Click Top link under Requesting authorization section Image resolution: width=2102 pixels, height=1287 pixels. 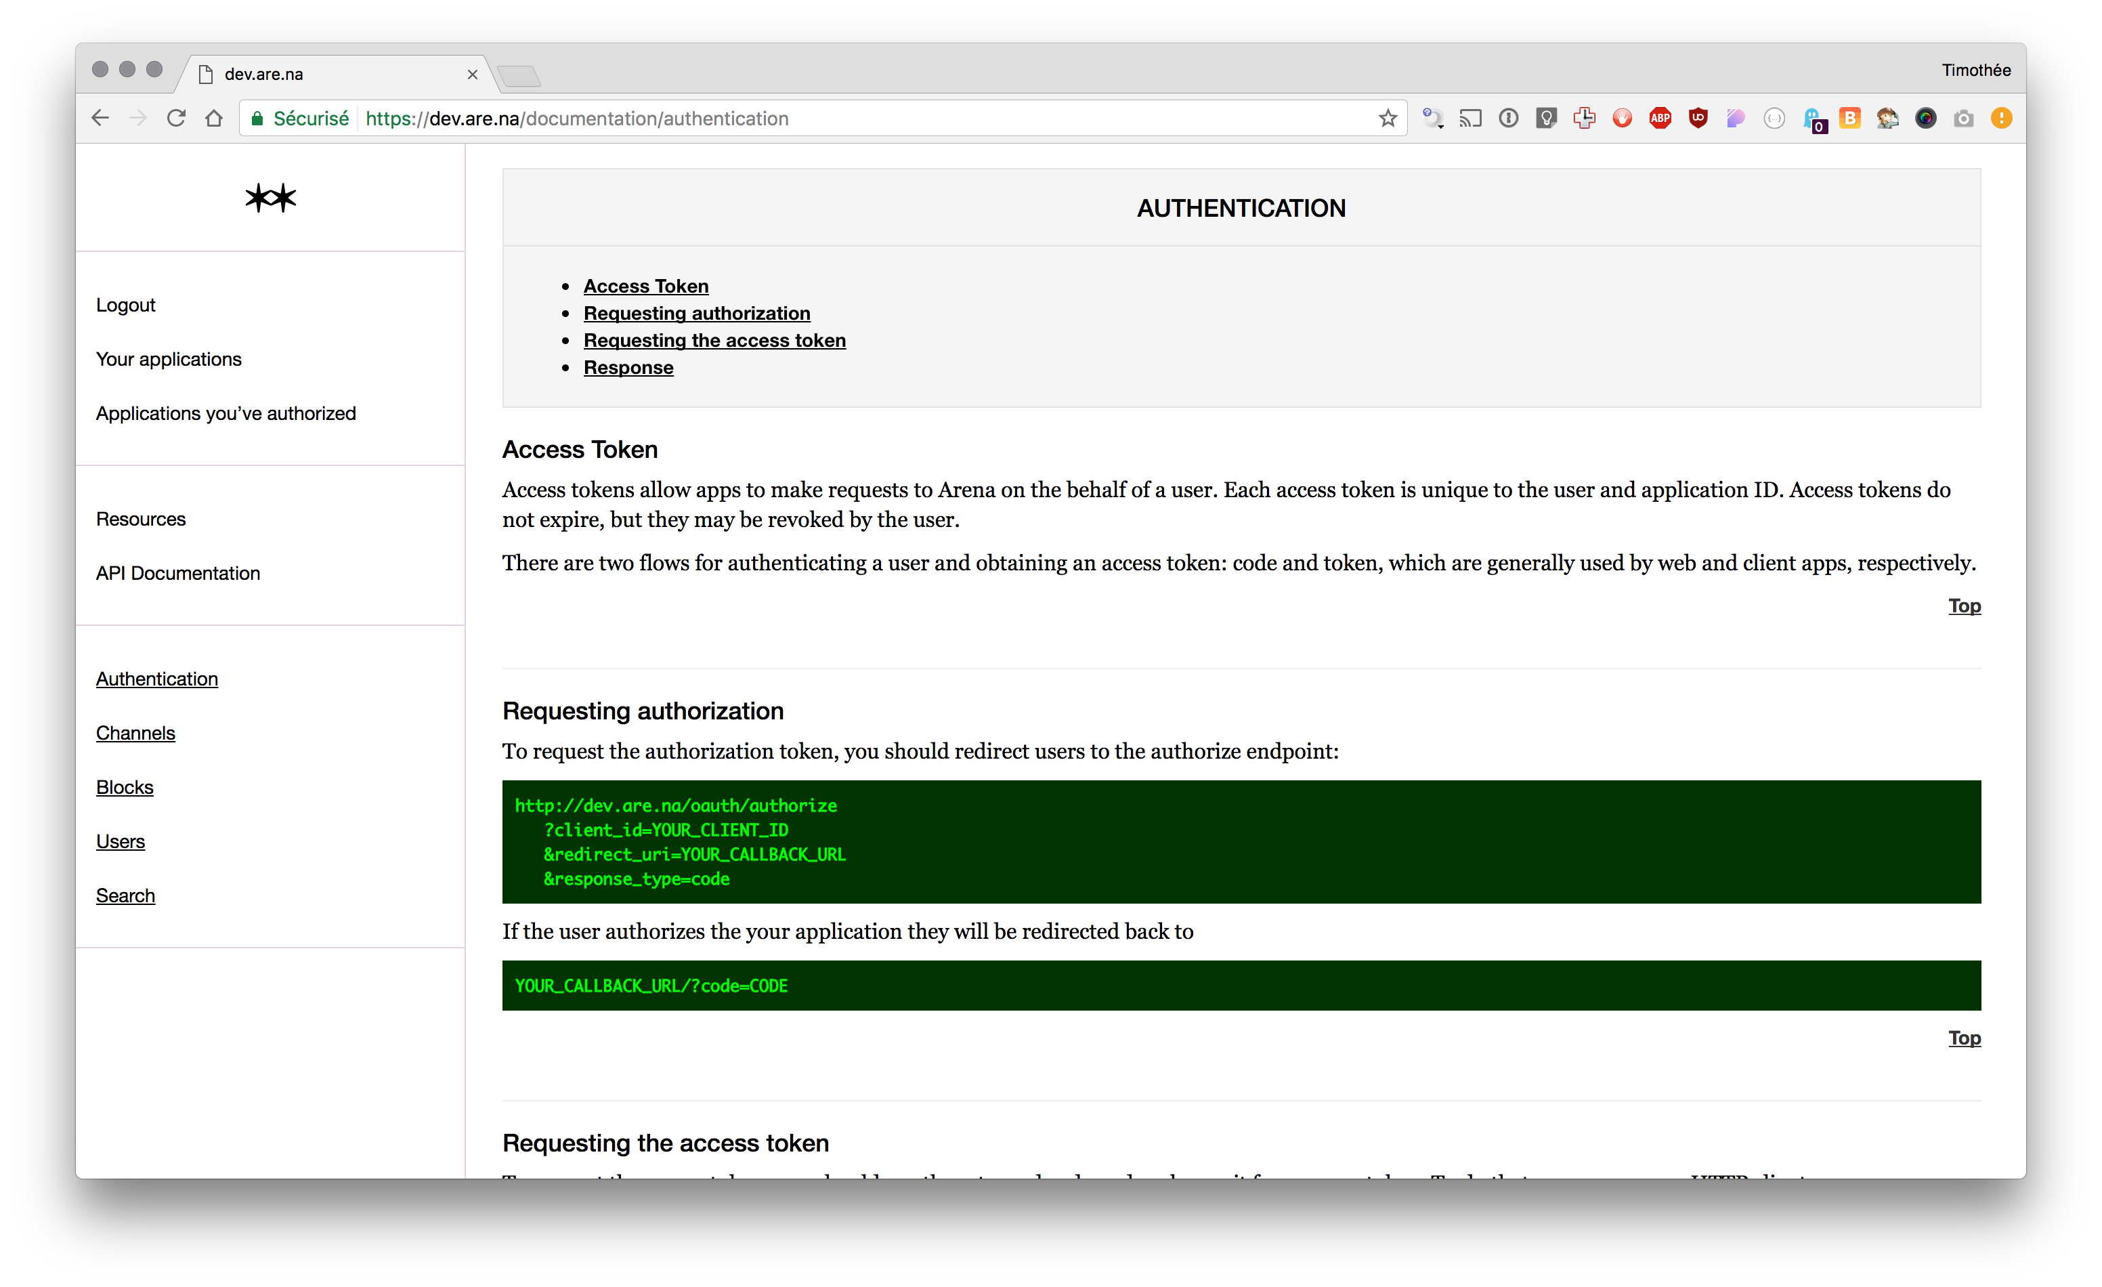(x=1964, y=1038)
